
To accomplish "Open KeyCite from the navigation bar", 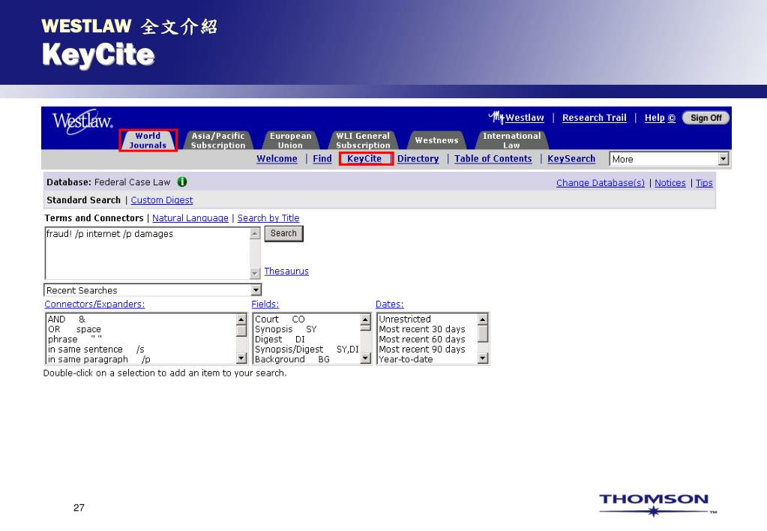I will 364,158.
